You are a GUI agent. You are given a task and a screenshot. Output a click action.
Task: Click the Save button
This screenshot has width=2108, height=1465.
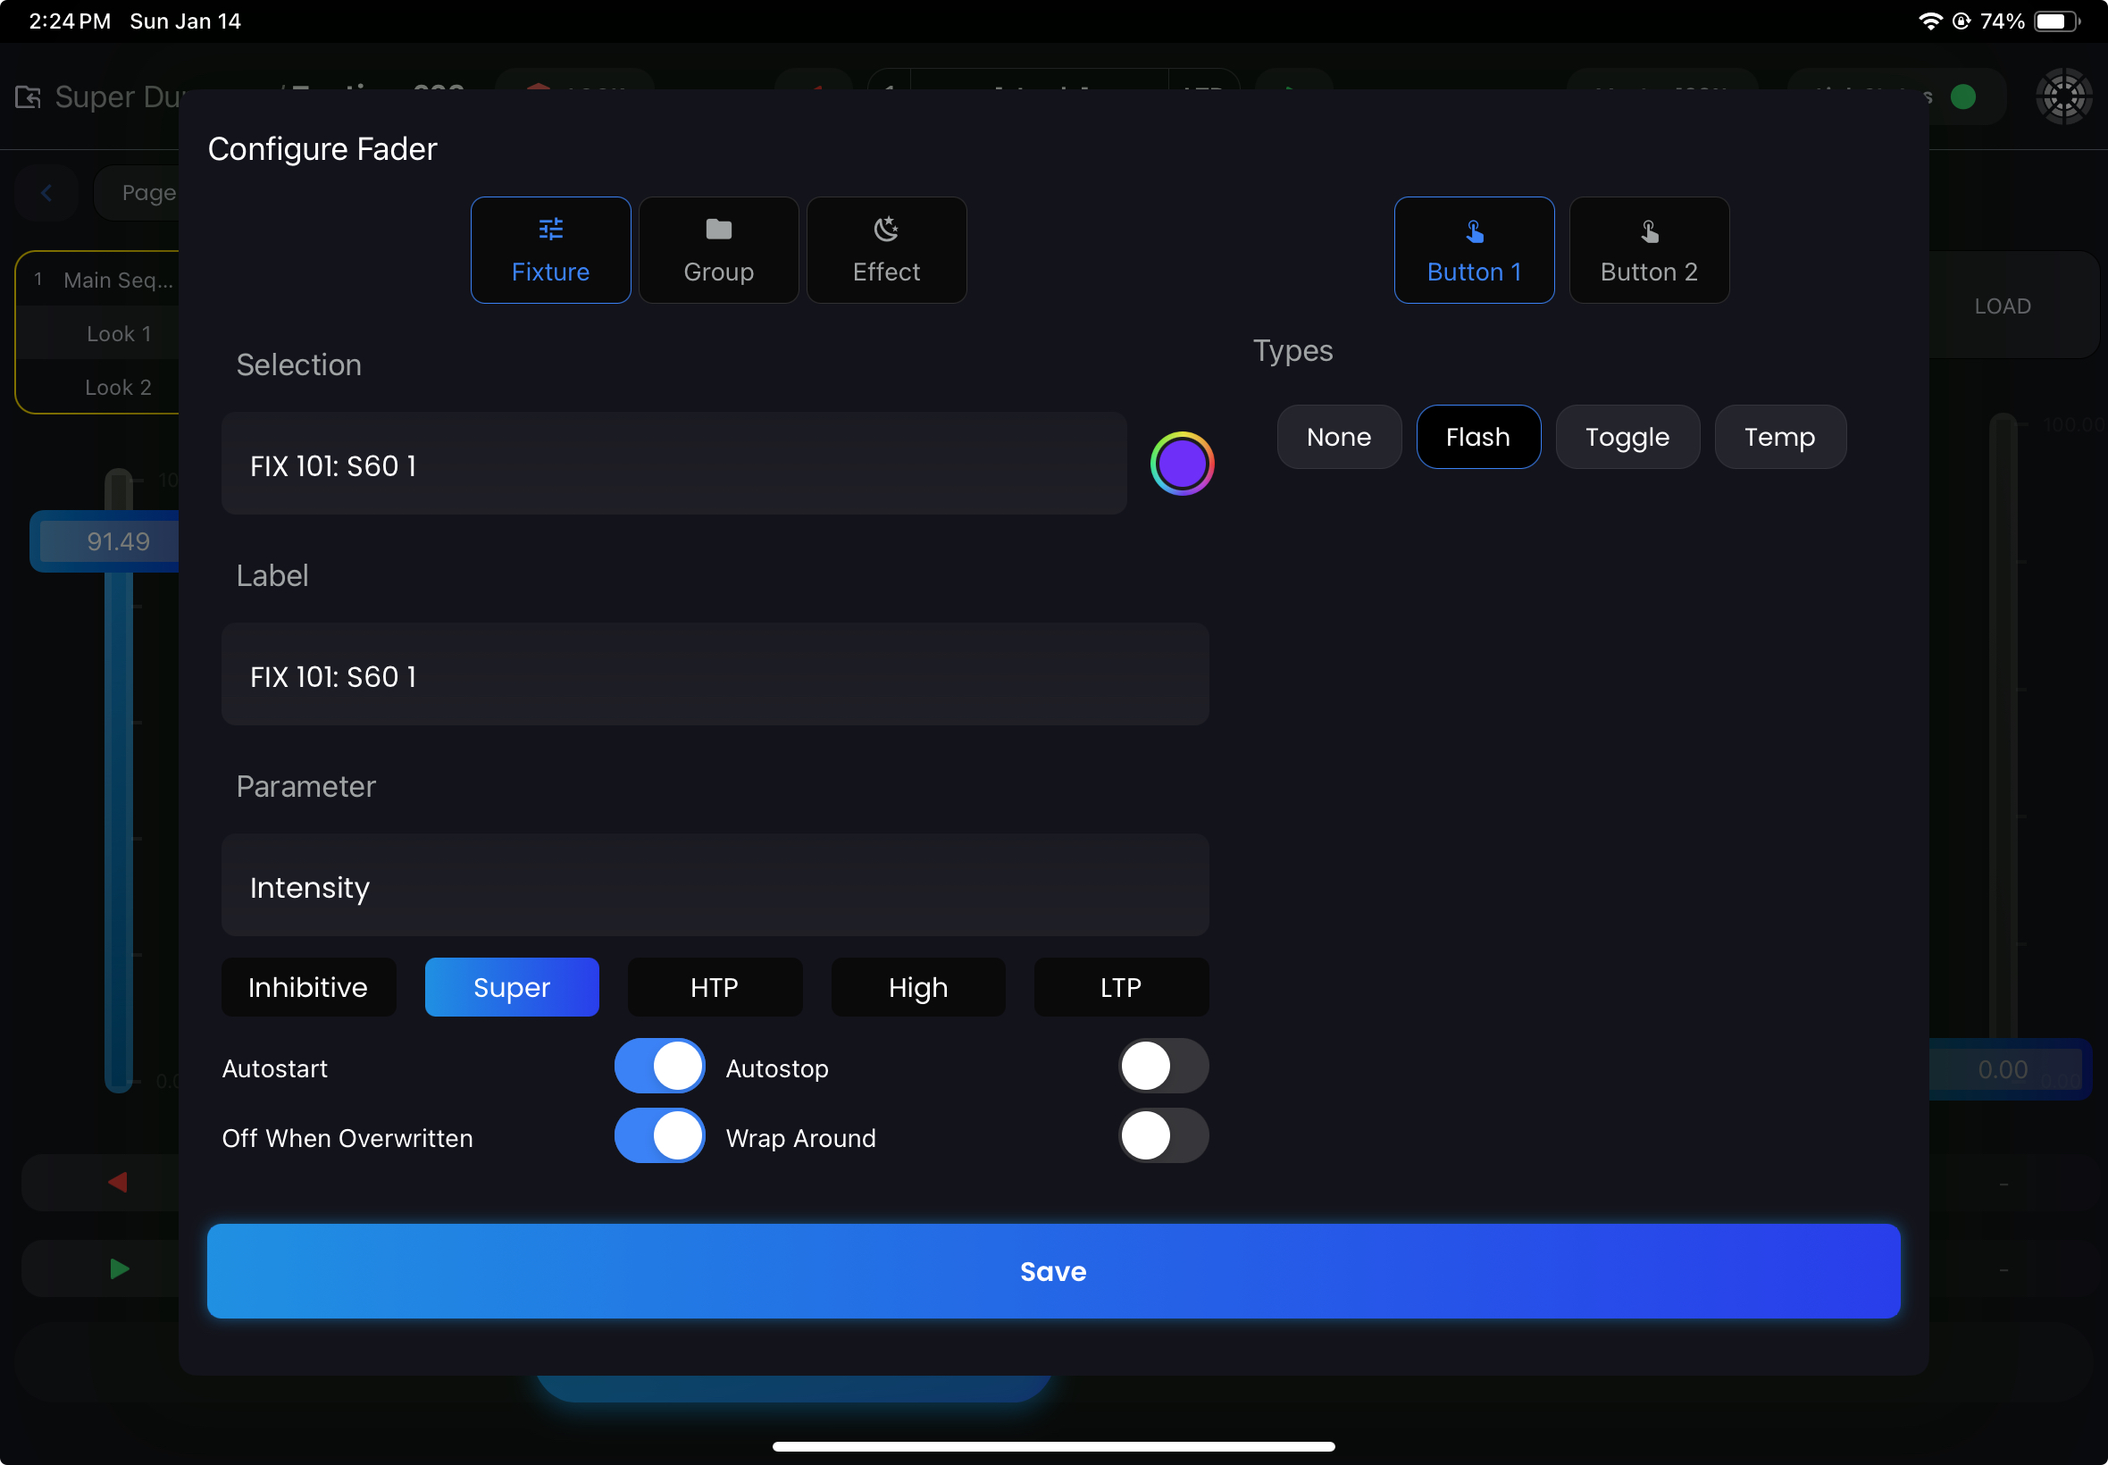pyautogui.click(x=1054, y=1271)
